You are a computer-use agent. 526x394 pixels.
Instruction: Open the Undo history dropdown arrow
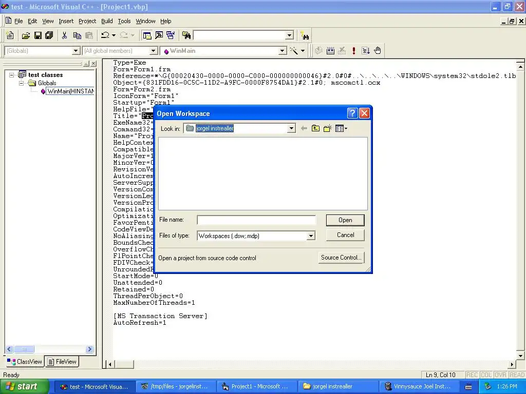click(x=114, y=35)
